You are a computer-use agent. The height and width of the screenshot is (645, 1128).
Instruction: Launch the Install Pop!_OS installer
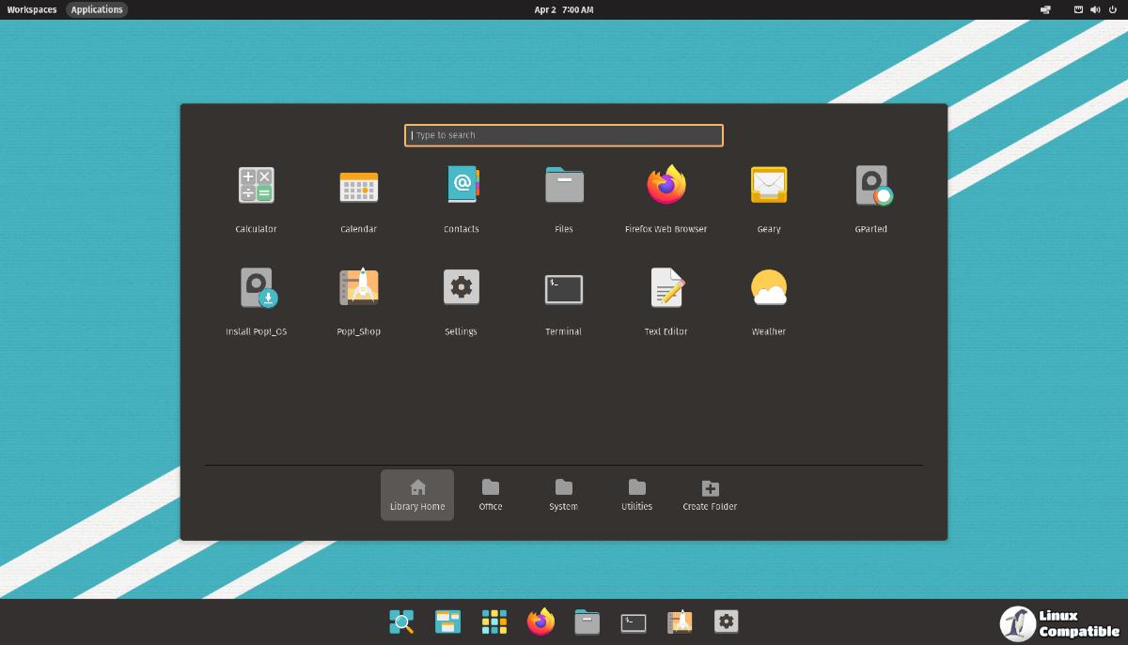point(256,289)
